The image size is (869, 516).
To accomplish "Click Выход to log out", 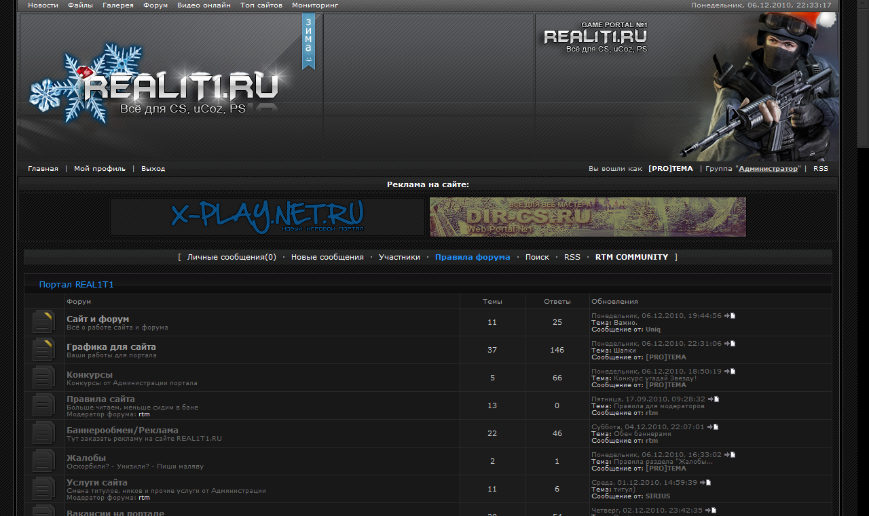I will 153,169.
